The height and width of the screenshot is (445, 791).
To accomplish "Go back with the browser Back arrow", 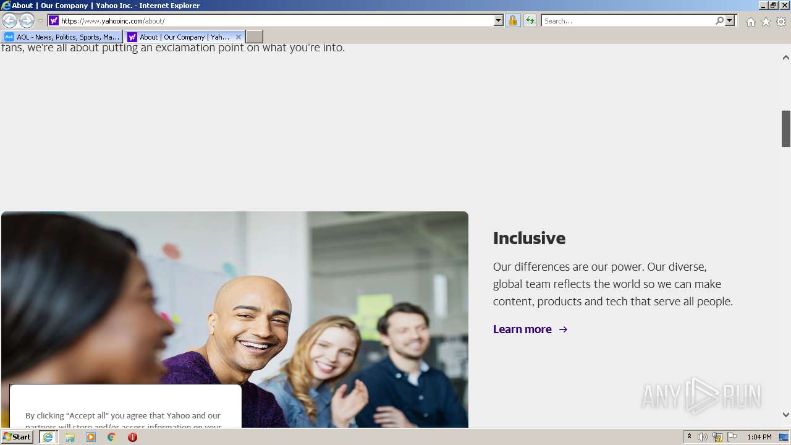I will coord(9,20).
